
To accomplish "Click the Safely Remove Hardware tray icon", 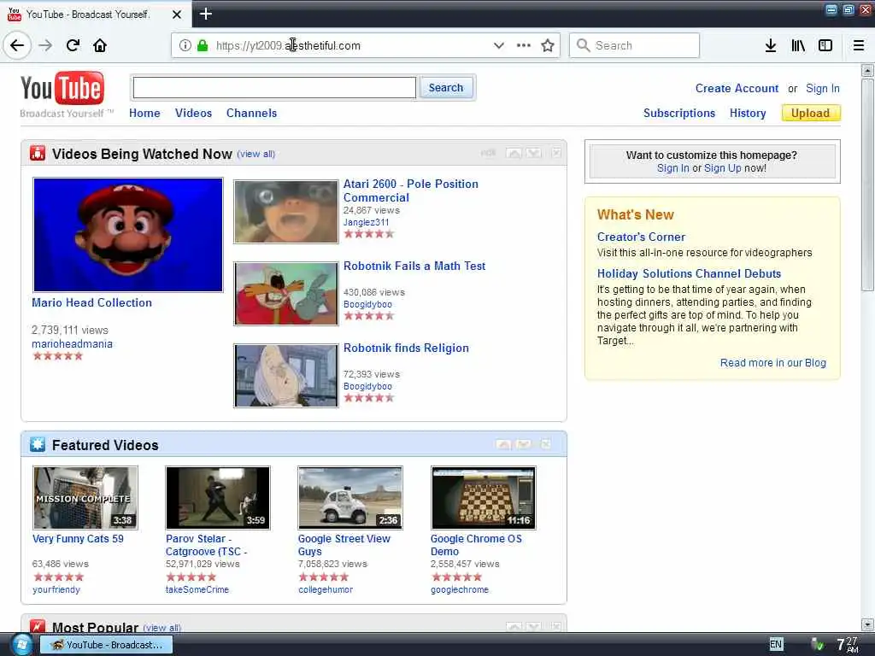I will [817, 644].
